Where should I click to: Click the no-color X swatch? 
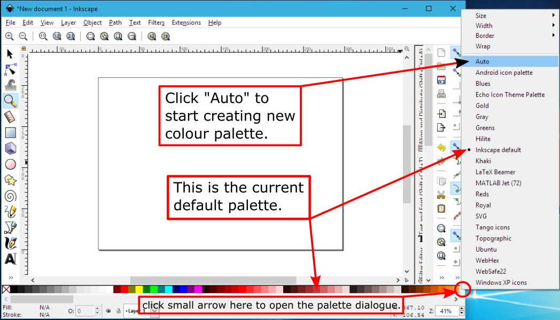pyautogui.click(x=6, y=290)
